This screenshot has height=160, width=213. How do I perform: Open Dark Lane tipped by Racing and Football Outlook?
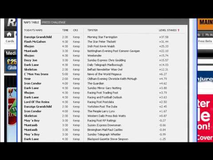[32, 97]
